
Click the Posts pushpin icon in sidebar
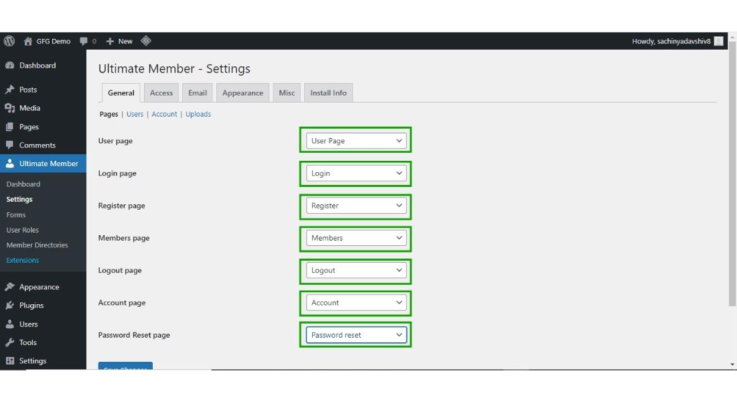click(9, 90)
